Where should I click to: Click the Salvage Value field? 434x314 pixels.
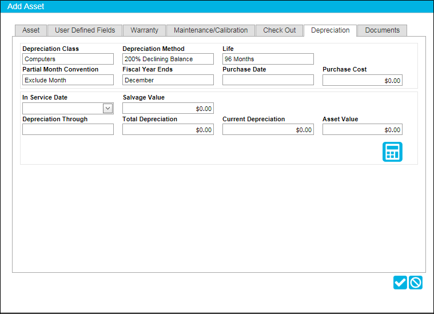168,108
